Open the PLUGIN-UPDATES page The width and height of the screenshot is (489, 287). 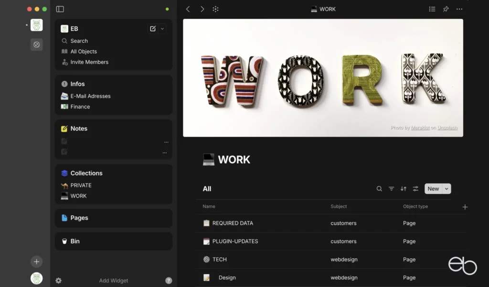click(x=235, y=242)
